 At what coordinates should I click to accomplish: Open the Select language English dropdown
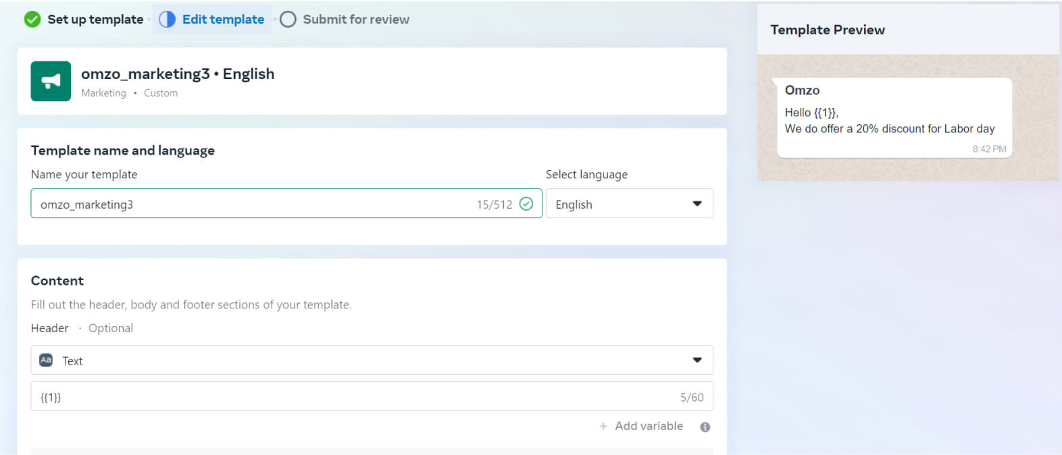tap(629, 204)
